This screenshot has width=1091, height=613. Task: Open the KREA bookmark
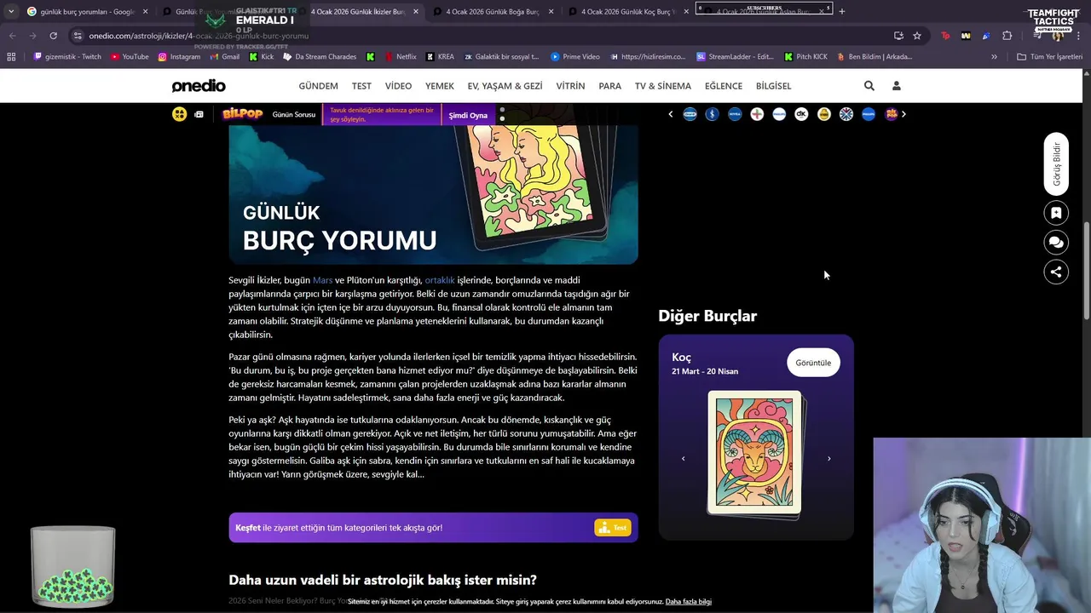[440, 57]
